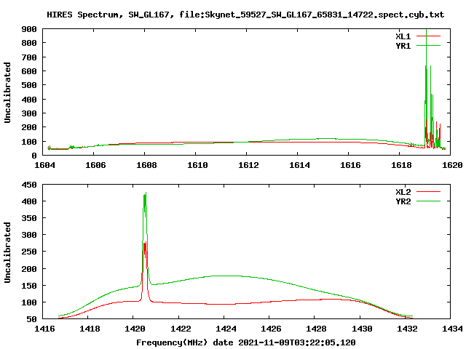Image resolution: width=466 pixels, height=349 pixels.
Task: Click the 900 y-axis tick label
Action: pyautogui.click(x=29, y=29)
